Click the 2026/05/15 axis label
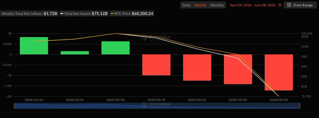This screenshot has height=118, width=319. (156, 100)
